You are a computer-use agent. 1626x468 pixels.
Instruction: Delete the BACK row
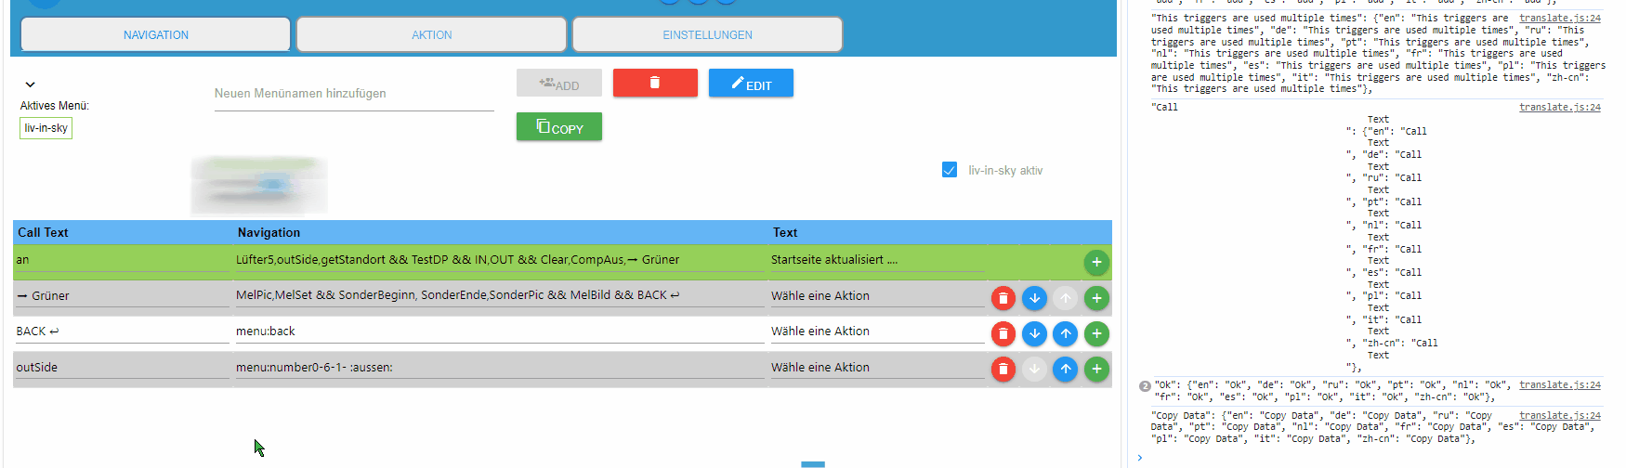pyautogui.click(x=1003, y=333)
